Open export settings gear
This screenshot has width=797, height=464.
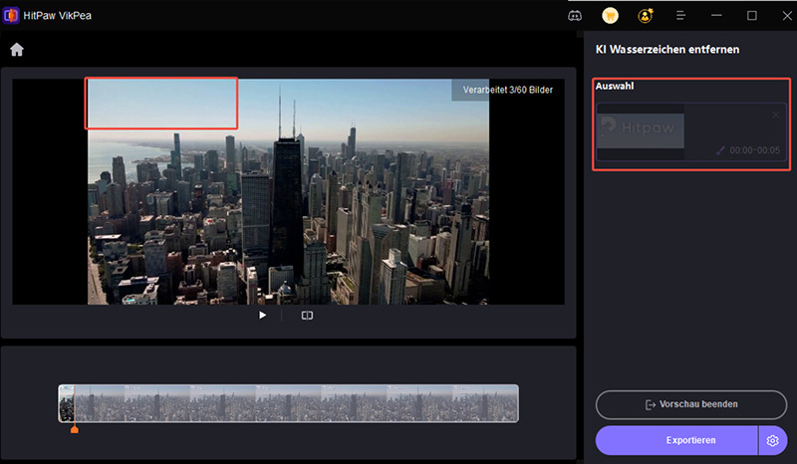click(x=773, y=441)
